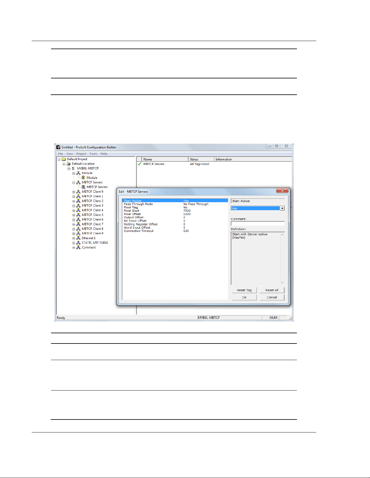370x478 pixels.
Task: Click the network icon beside MBTCP Client 0
Action: (79, 192)
